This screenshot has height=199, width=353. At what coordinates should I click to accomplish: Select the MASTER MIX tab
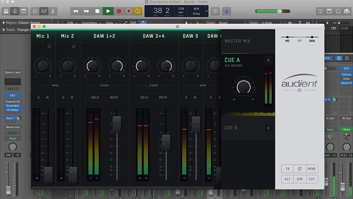click(x=237, y=41)
